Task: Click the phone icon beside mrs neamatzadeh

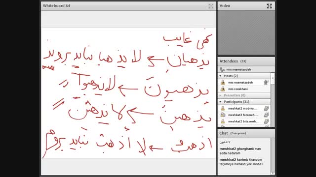Action: click(222, 69)
